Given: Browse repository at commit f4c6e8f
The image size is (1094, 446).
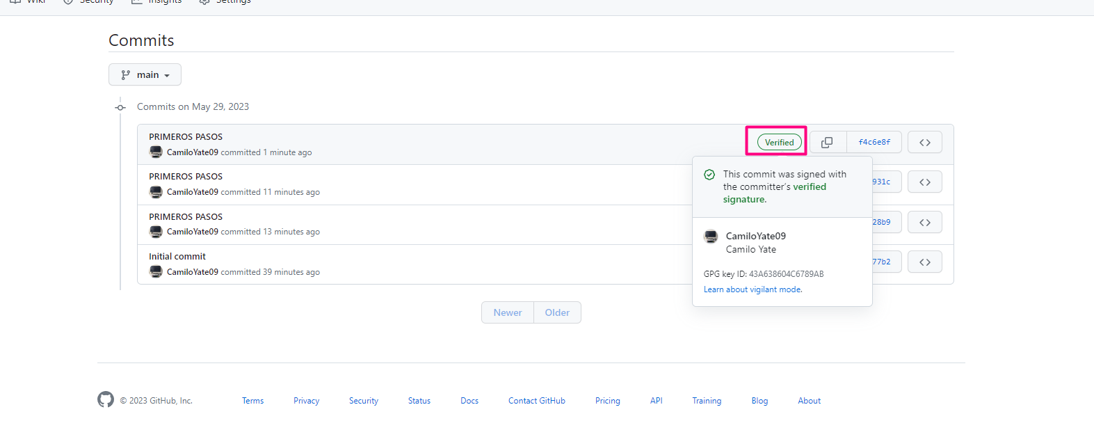Looking at the screenshot, I should coord(925,142).
